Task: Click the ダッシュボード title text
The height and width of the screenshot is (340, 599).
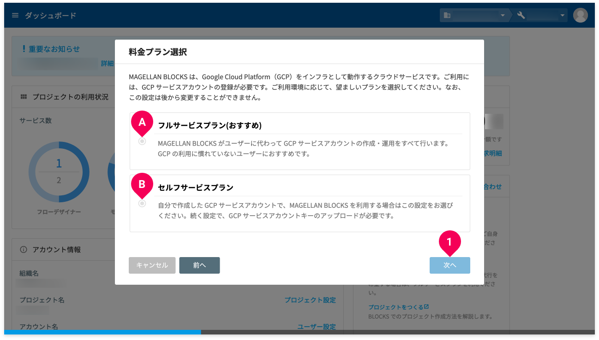Action: 50,15
